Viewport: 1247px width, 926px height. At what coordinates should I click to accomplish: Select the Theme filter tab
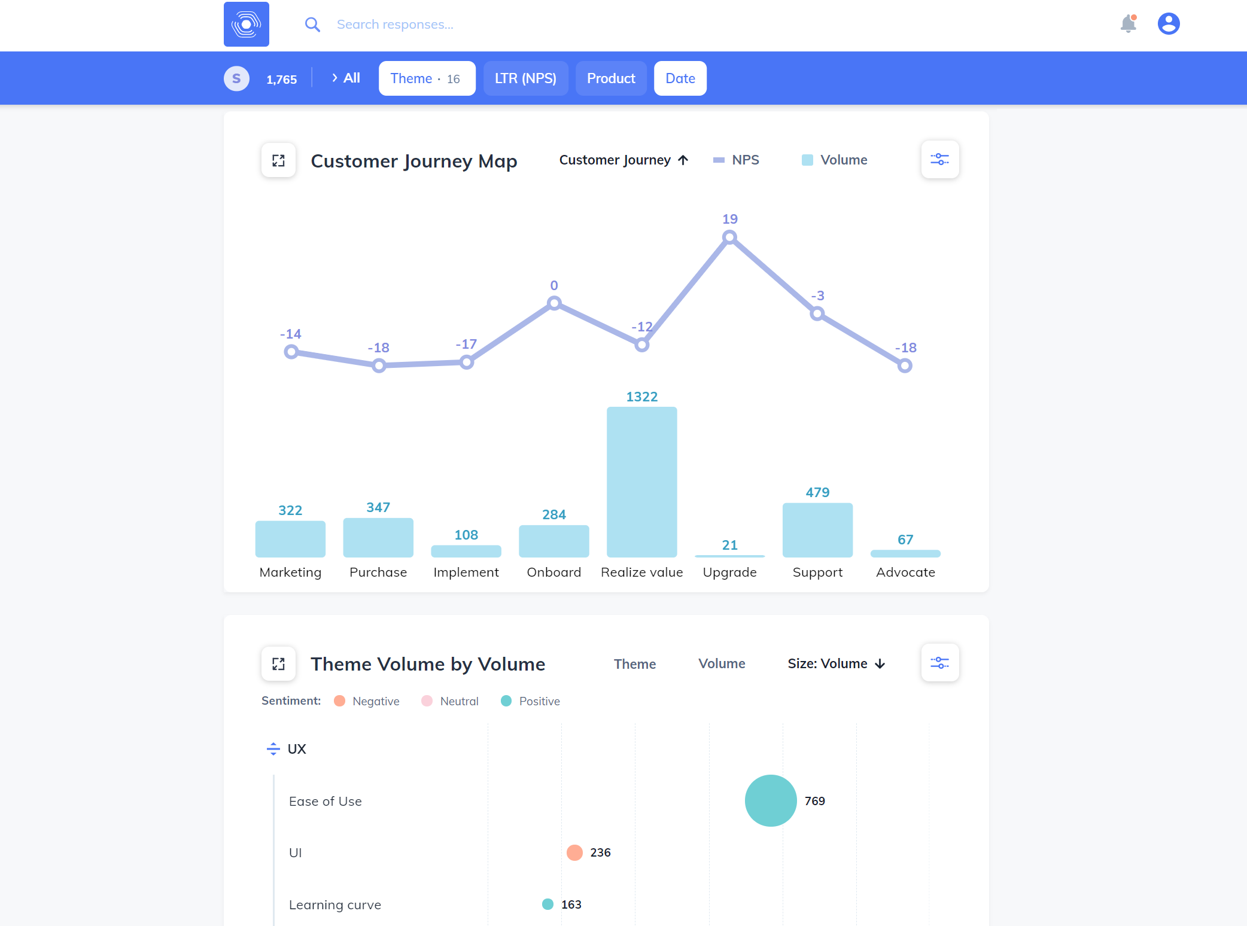point(427,78)
